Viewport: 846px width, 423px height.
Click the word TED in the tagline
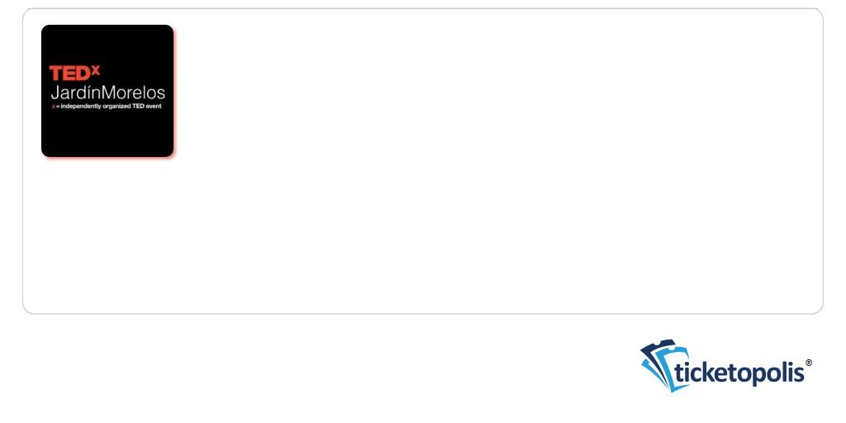138,107
